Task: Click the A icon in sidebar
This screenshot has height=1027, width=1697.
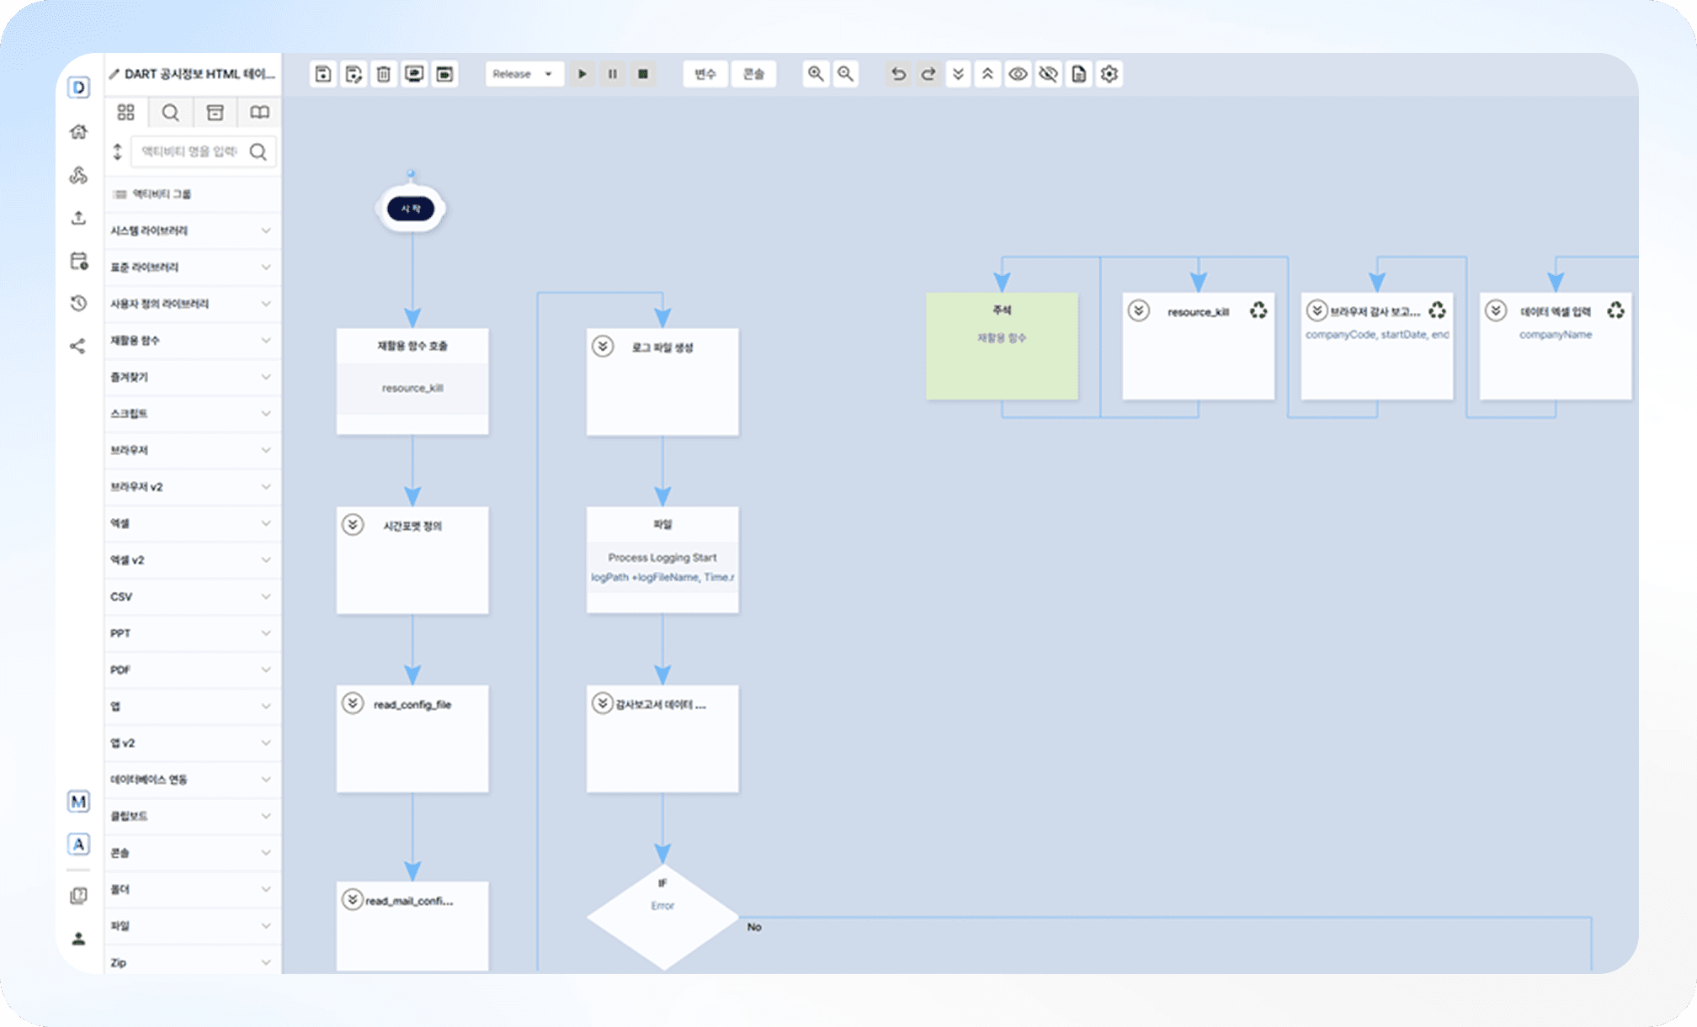Action: point(78,844)
